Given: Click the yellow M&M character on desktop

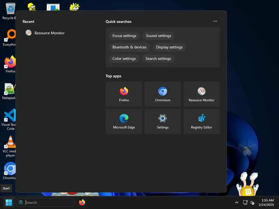Looking at the screenshot, I should coord(248,184).
